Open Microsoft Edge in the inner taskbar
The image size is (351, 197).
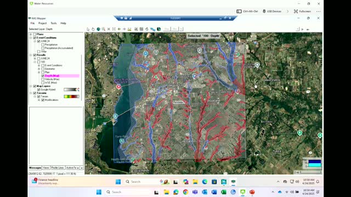tap(205, 182)
